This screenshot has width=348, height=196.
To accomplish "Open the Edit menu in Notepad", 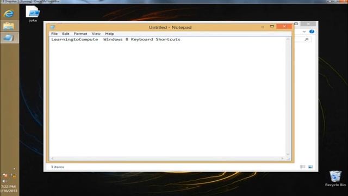I will [65, 34].
